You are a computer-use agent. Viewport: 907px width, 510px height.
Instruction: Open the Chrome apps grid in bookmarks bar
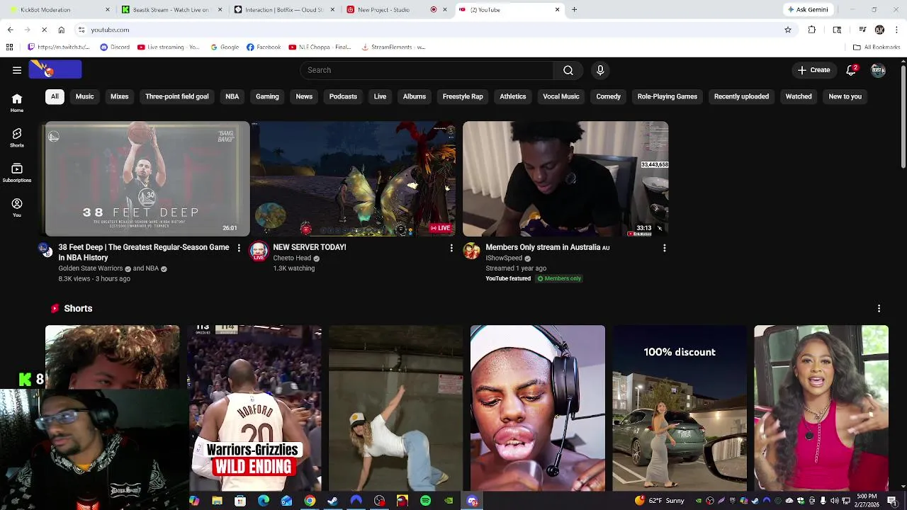tap(9, 47)
